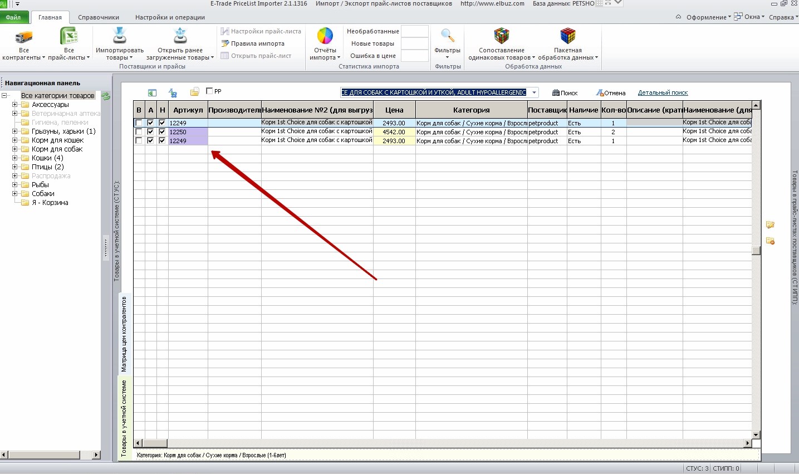Open the Оформление dropdown menu

pos(708,17)
